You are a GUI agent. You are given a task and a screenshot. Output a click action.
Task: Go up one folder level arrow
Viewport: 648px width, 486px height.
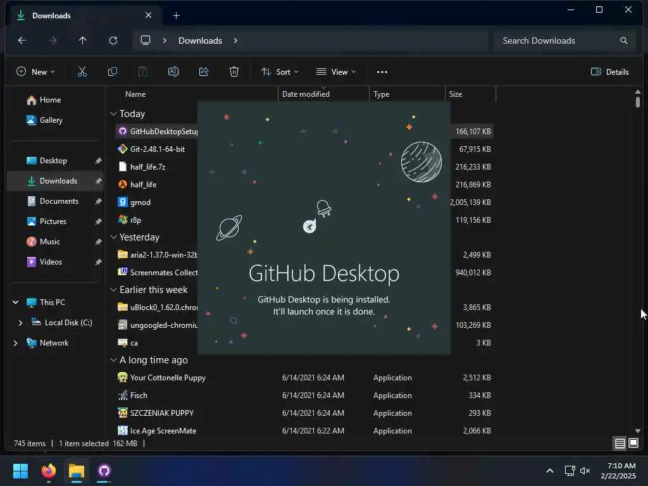click(x=83, y=40)
